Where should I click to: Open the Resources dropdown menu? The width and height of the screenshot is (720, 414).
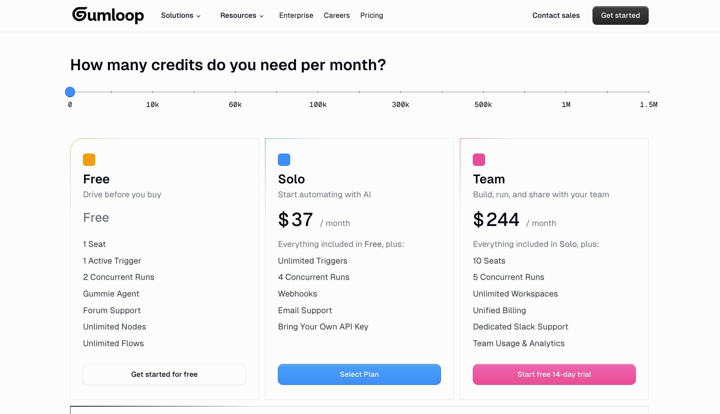242,16
